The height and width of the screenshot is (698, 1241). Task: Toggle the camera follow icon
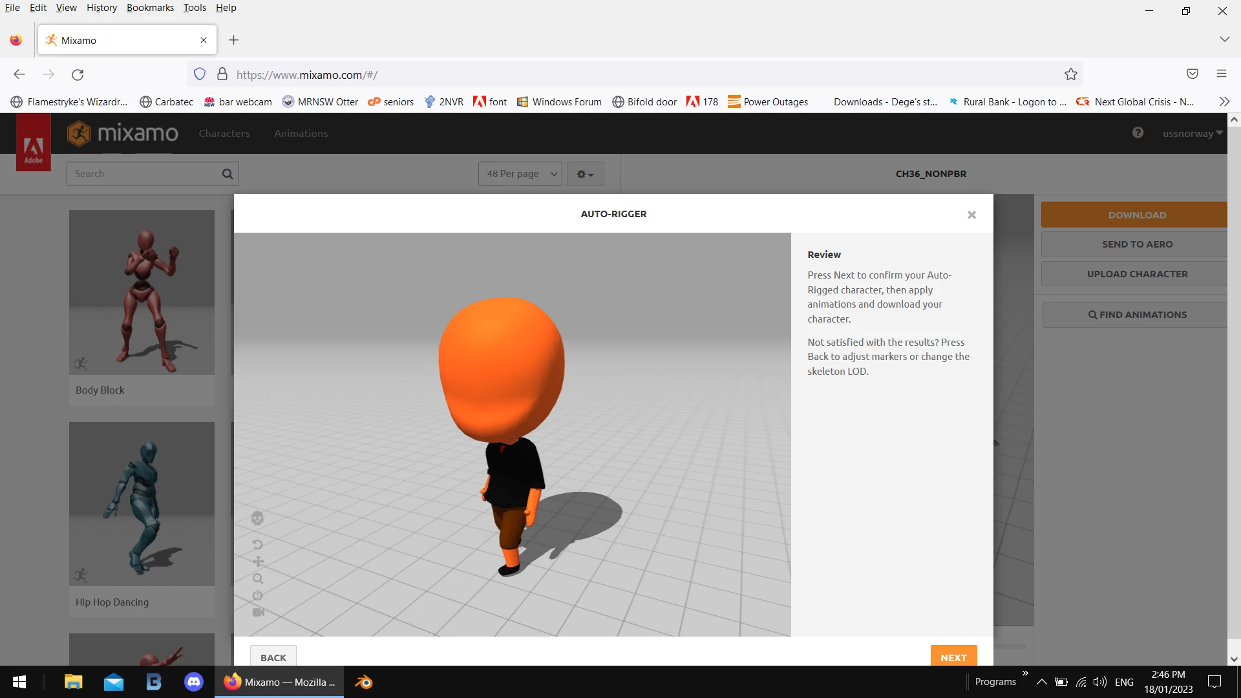coord(258,612)
